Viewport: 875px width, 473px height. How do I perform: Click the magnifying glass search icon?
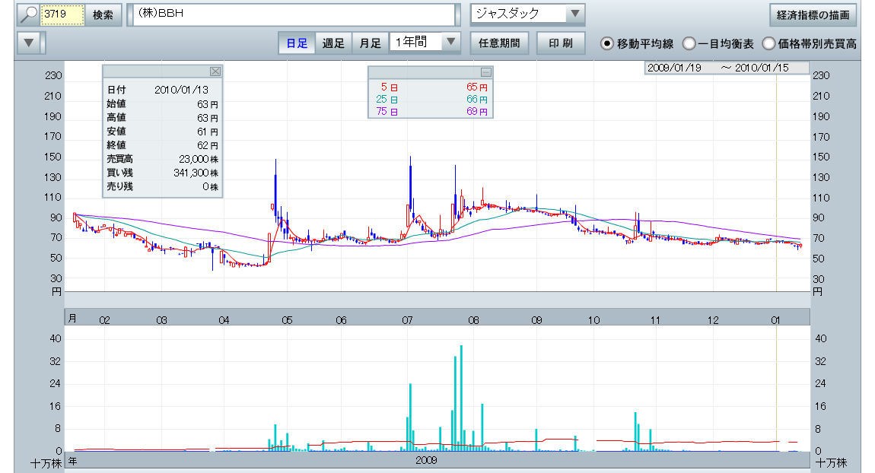28,15
